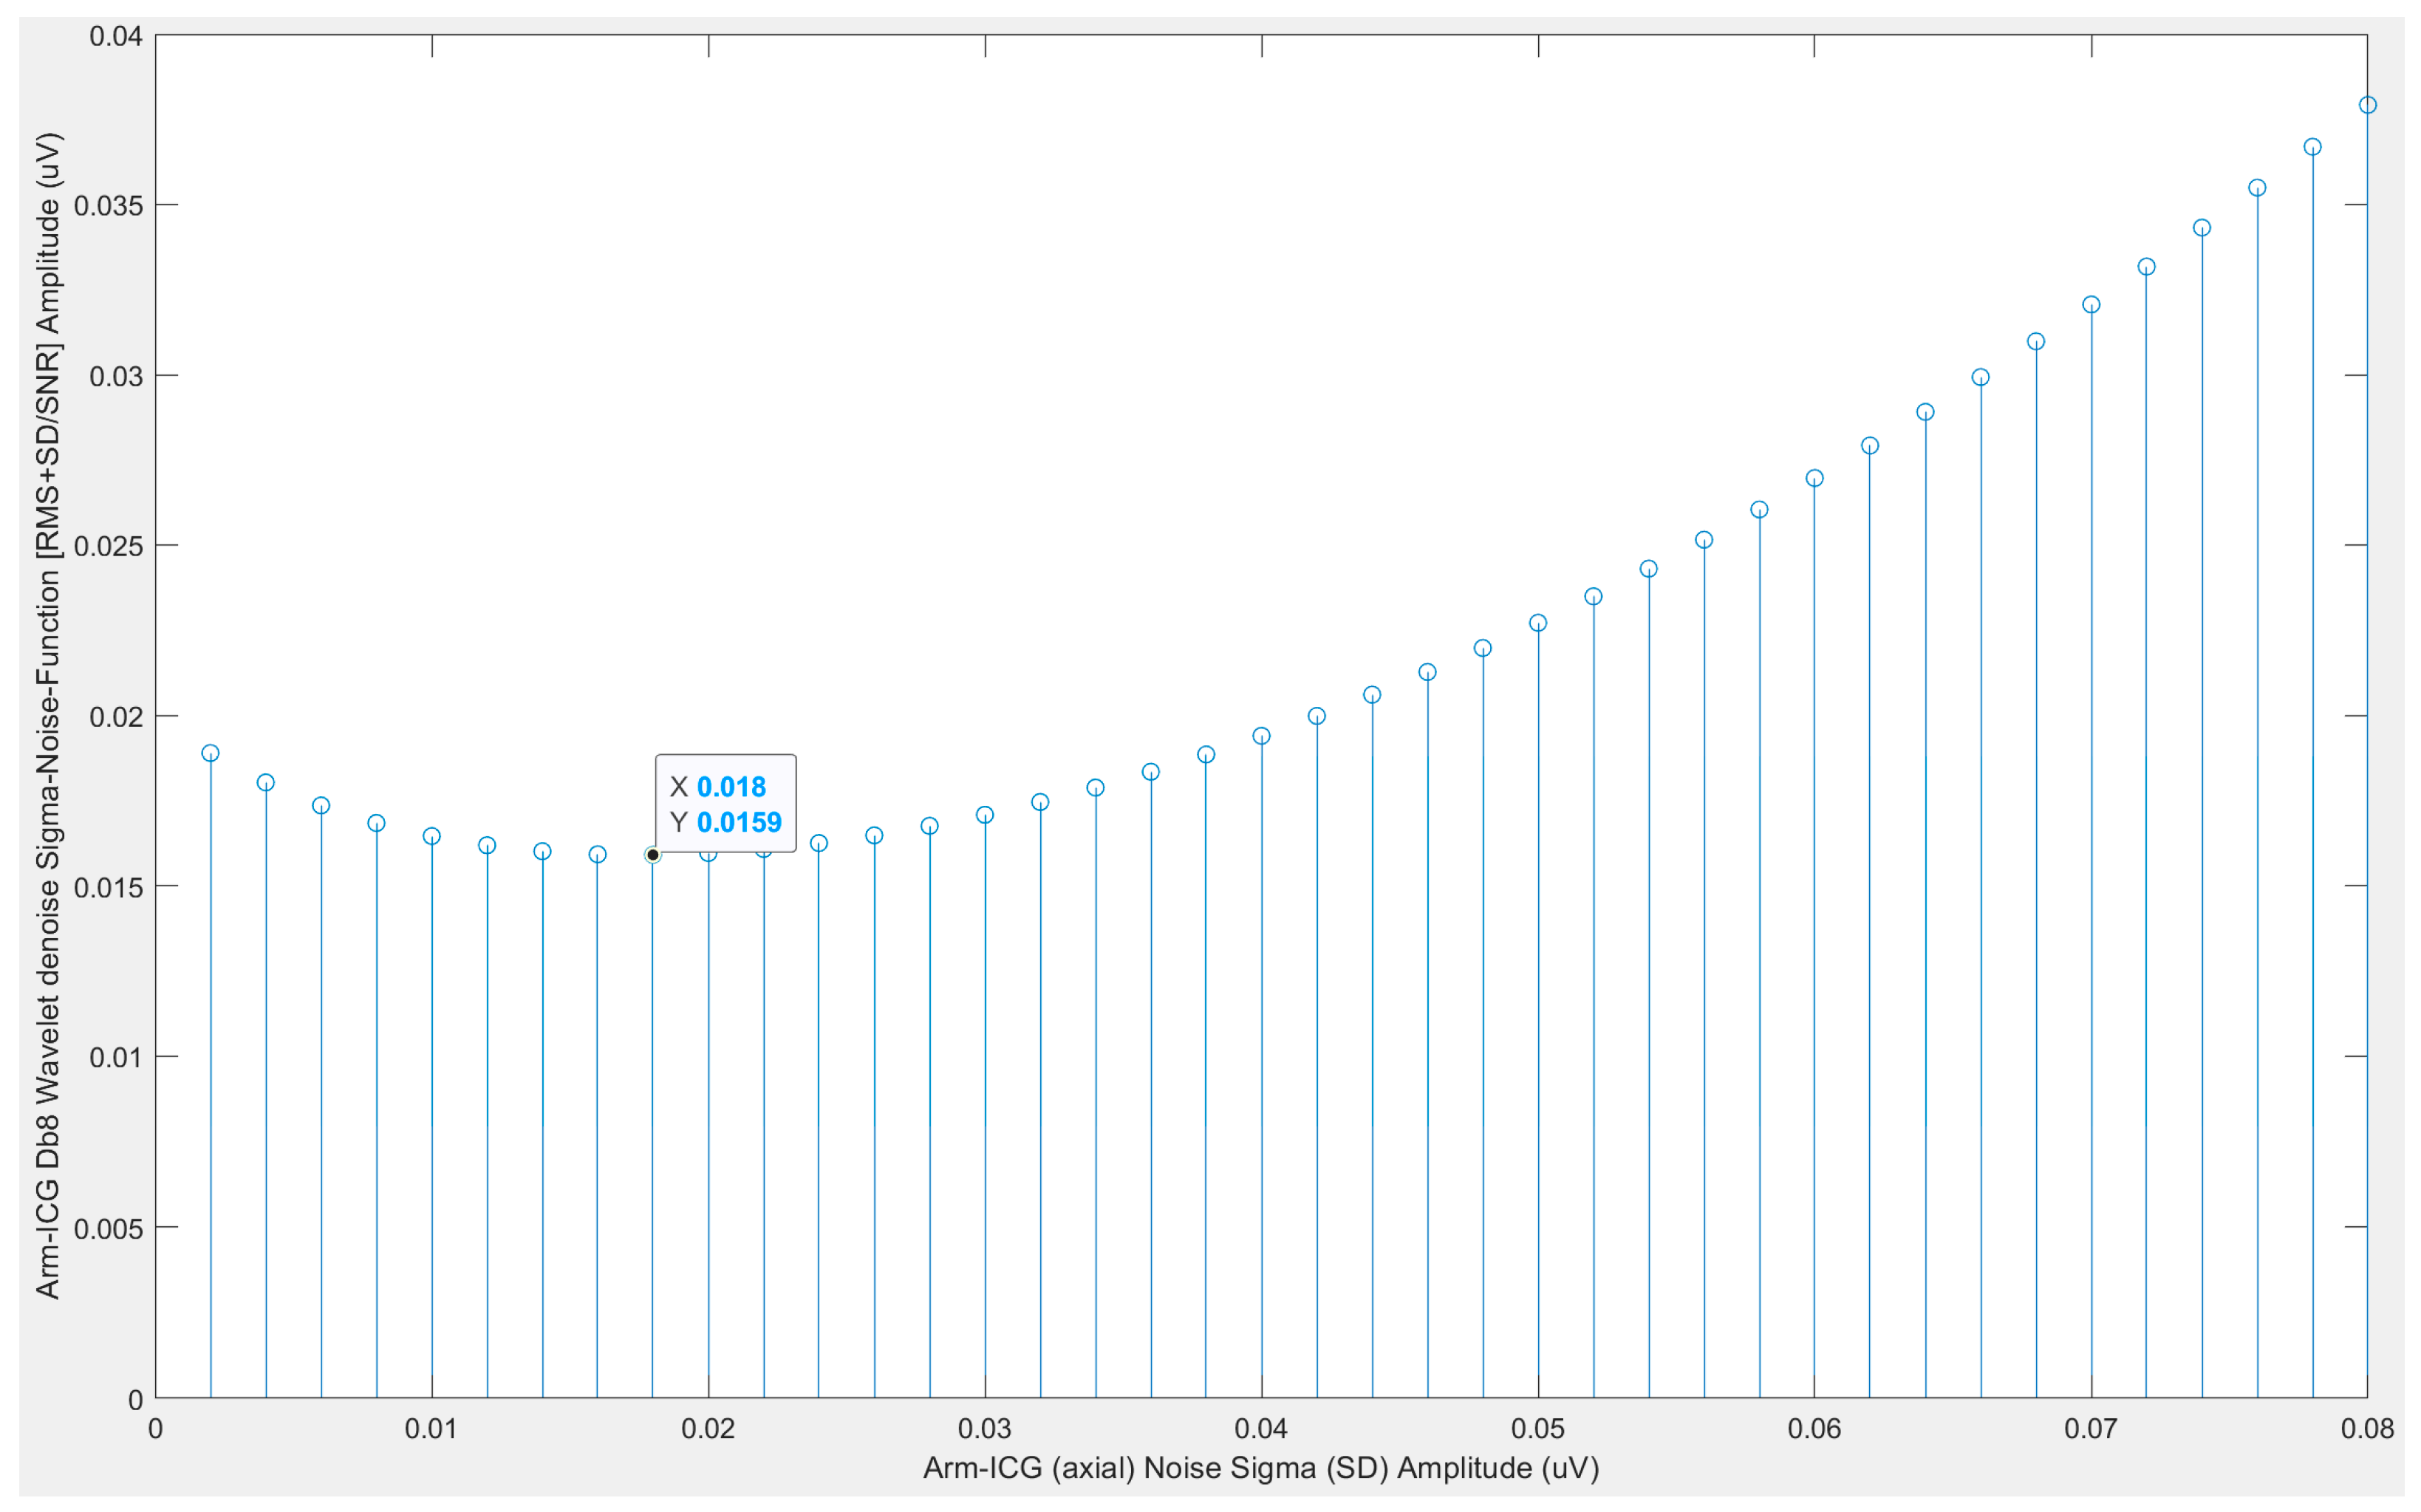Click the x-axis label Arm-ICG Noise Sigma

pyautogui.click(x=1260, y=1468)
